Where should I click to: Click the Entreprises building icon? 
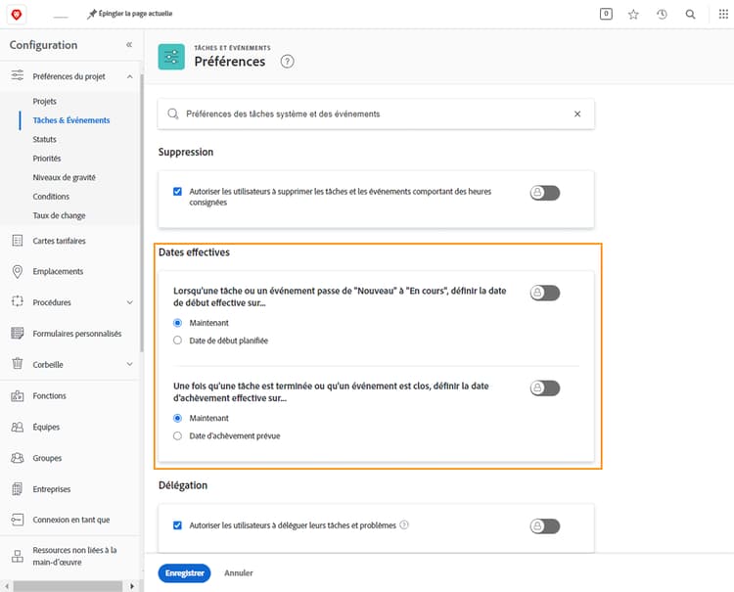18,488
